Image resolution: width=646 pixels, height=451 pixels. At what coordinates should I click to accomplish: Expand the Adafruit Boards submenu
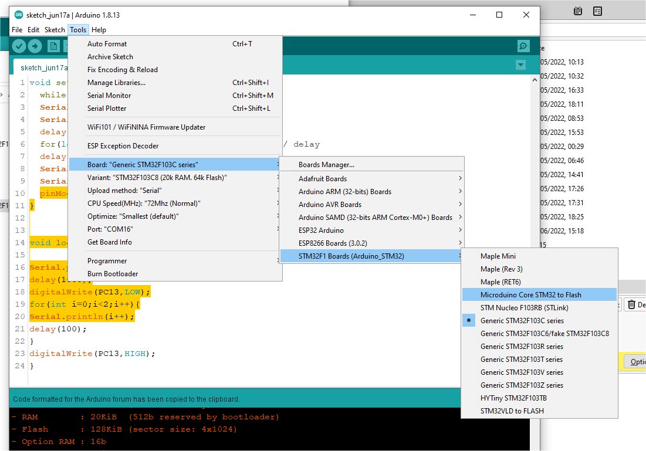coord(371,179)
